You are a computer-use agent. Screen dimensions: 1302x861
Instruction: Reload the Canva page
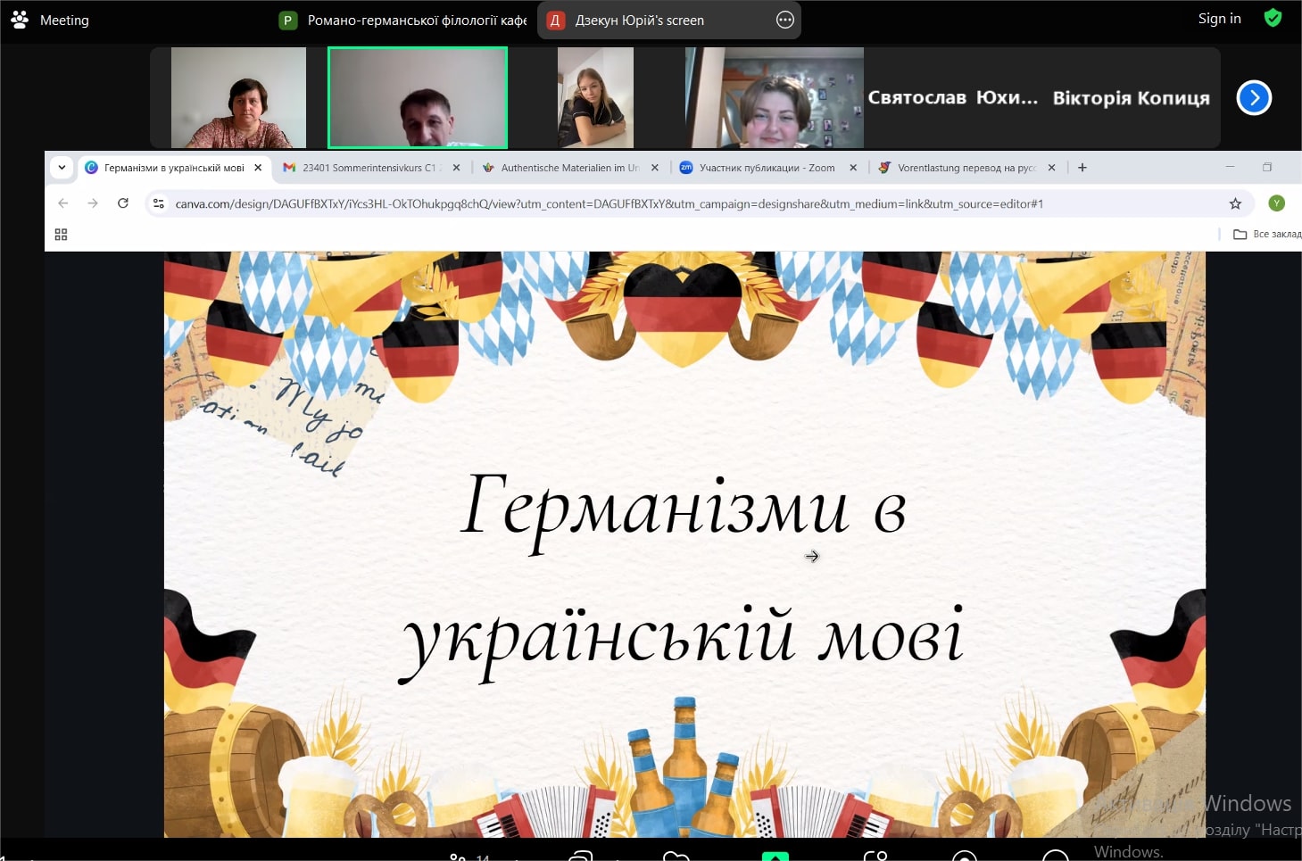click(x=123, y=203)
